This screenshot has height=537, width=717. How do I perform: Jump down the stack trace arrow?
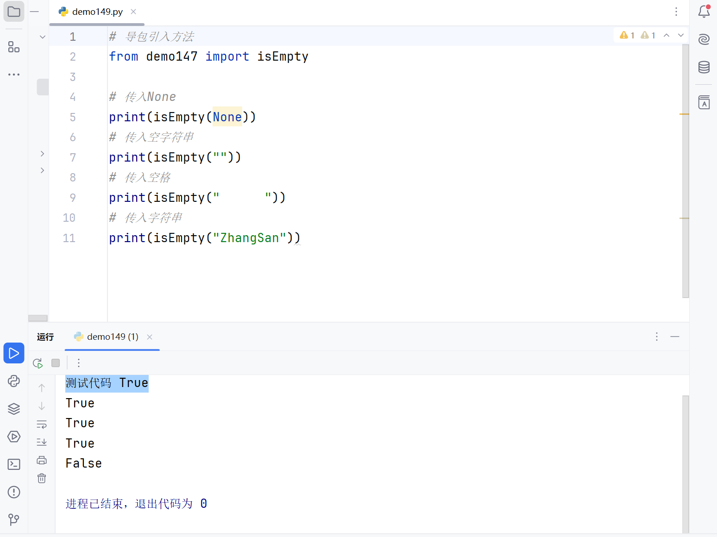[42, 406]
